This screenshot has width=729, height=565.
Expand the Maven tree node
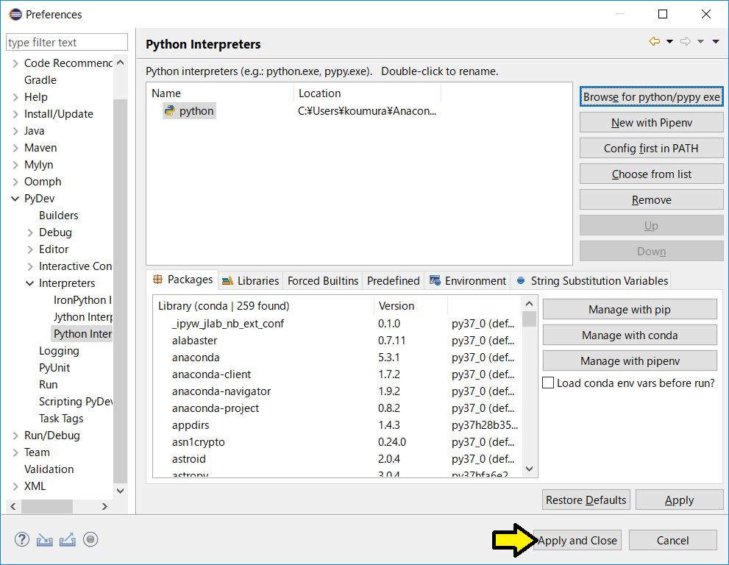point(15,148)
